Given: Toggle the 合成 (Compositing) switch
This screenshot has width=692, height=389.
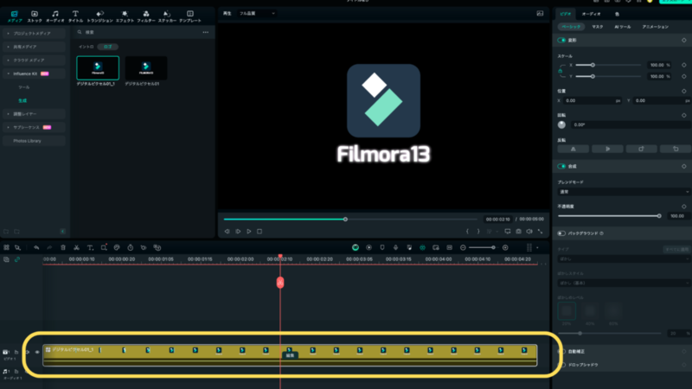Looking at the screenshot, I should click(561, 166).
